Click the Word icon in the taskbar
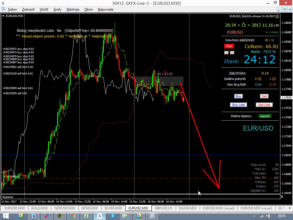Image resolution: width=293 pixels, height=220 pixels. pos(33,216)
